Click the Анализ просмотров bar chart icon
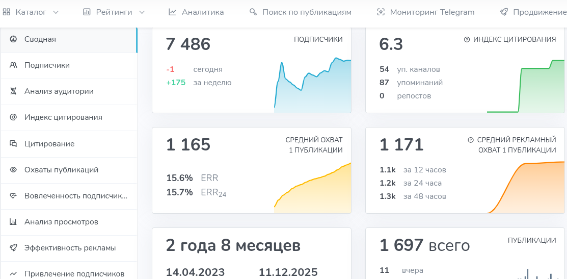This screenshot has width=567, height=279. (14, 222)
